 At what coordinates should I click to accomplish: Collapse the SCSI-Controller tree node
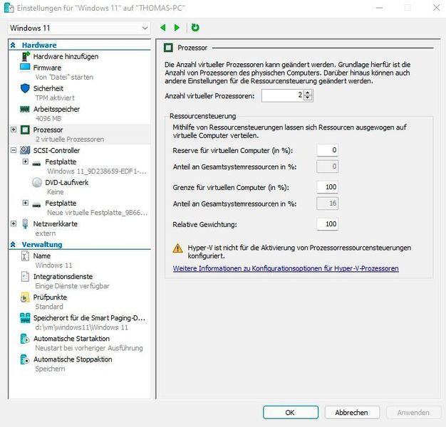pos(14,150)
